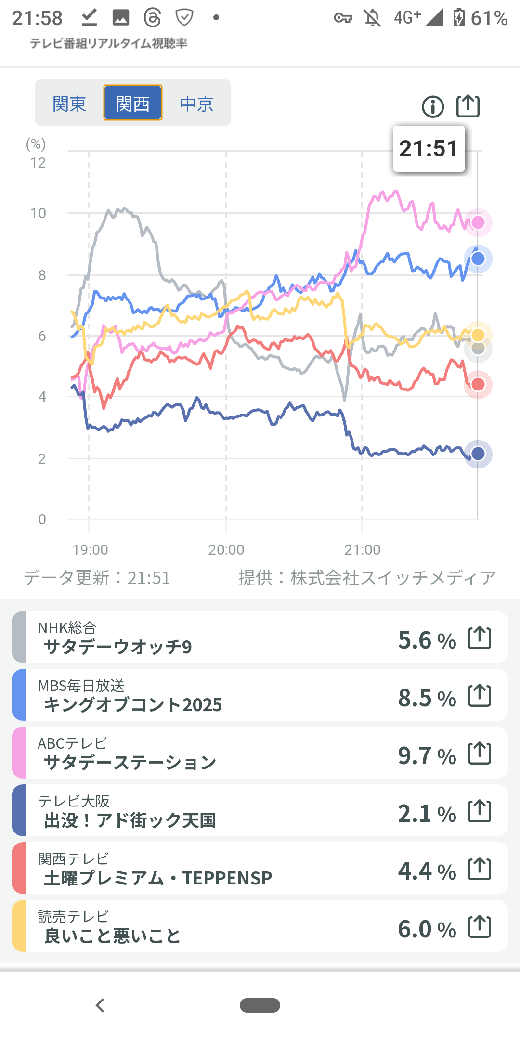520x1040 pixels.
Task: Share the テレビ大阪 アド街ック天国 rating
Action: [x=480, y=811]
